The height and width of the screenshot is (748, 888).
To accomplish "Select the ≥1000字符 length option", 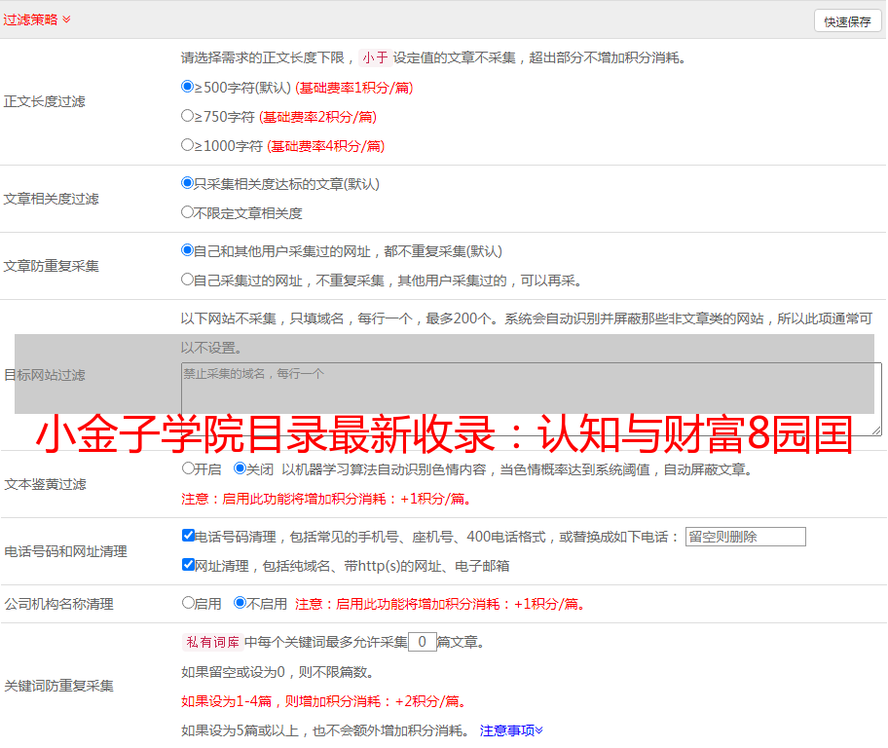I will (x=188, y=144).
